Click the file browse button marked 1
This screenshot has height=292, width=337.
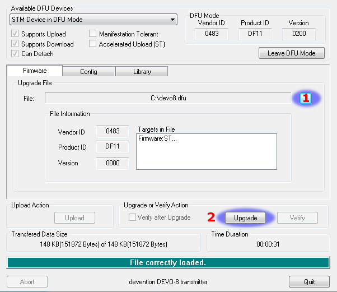[x=306, y=98]
